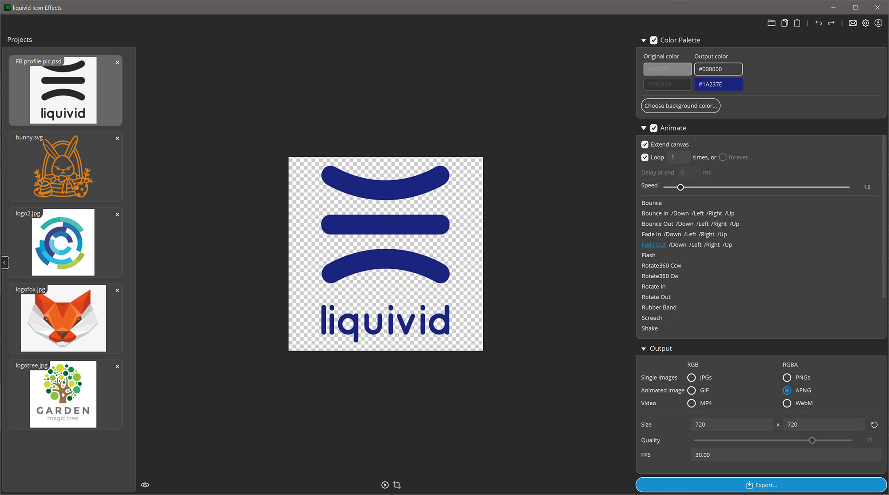
Task: Collapse the Color Palette section
Action: pos(644,40)
